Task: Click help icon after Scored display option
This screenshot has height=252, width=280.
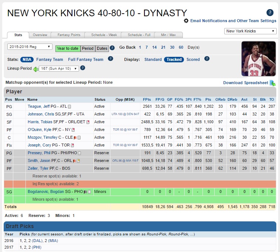Action: [207, 59]
